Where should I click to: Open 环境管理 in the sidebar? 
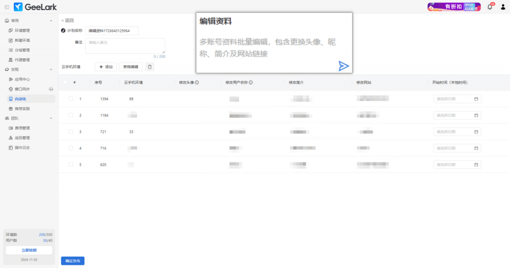(x=22, y=30)
